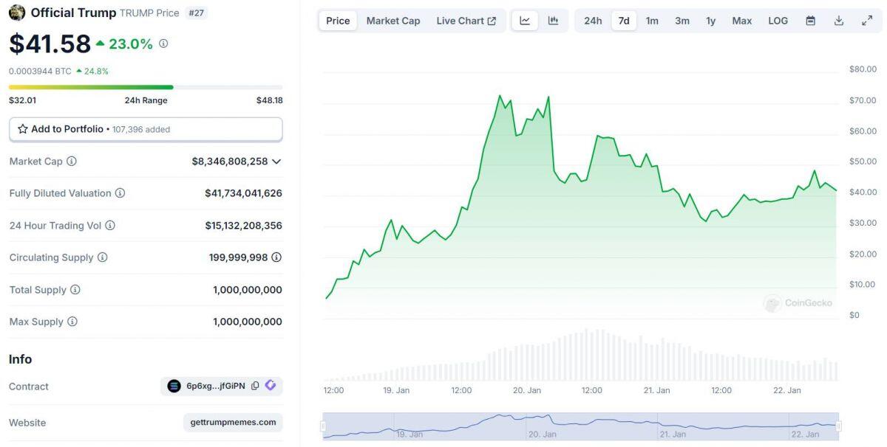The image size is (887, 447).
Task: Set chart range to Max
Action: pos(742,21)
